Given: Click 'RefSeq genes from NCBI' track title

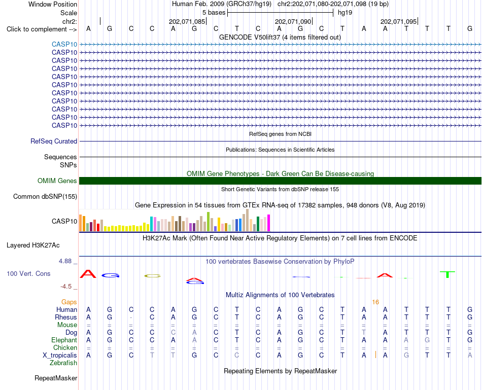Looking at the screenshot, I should [280, 134].
